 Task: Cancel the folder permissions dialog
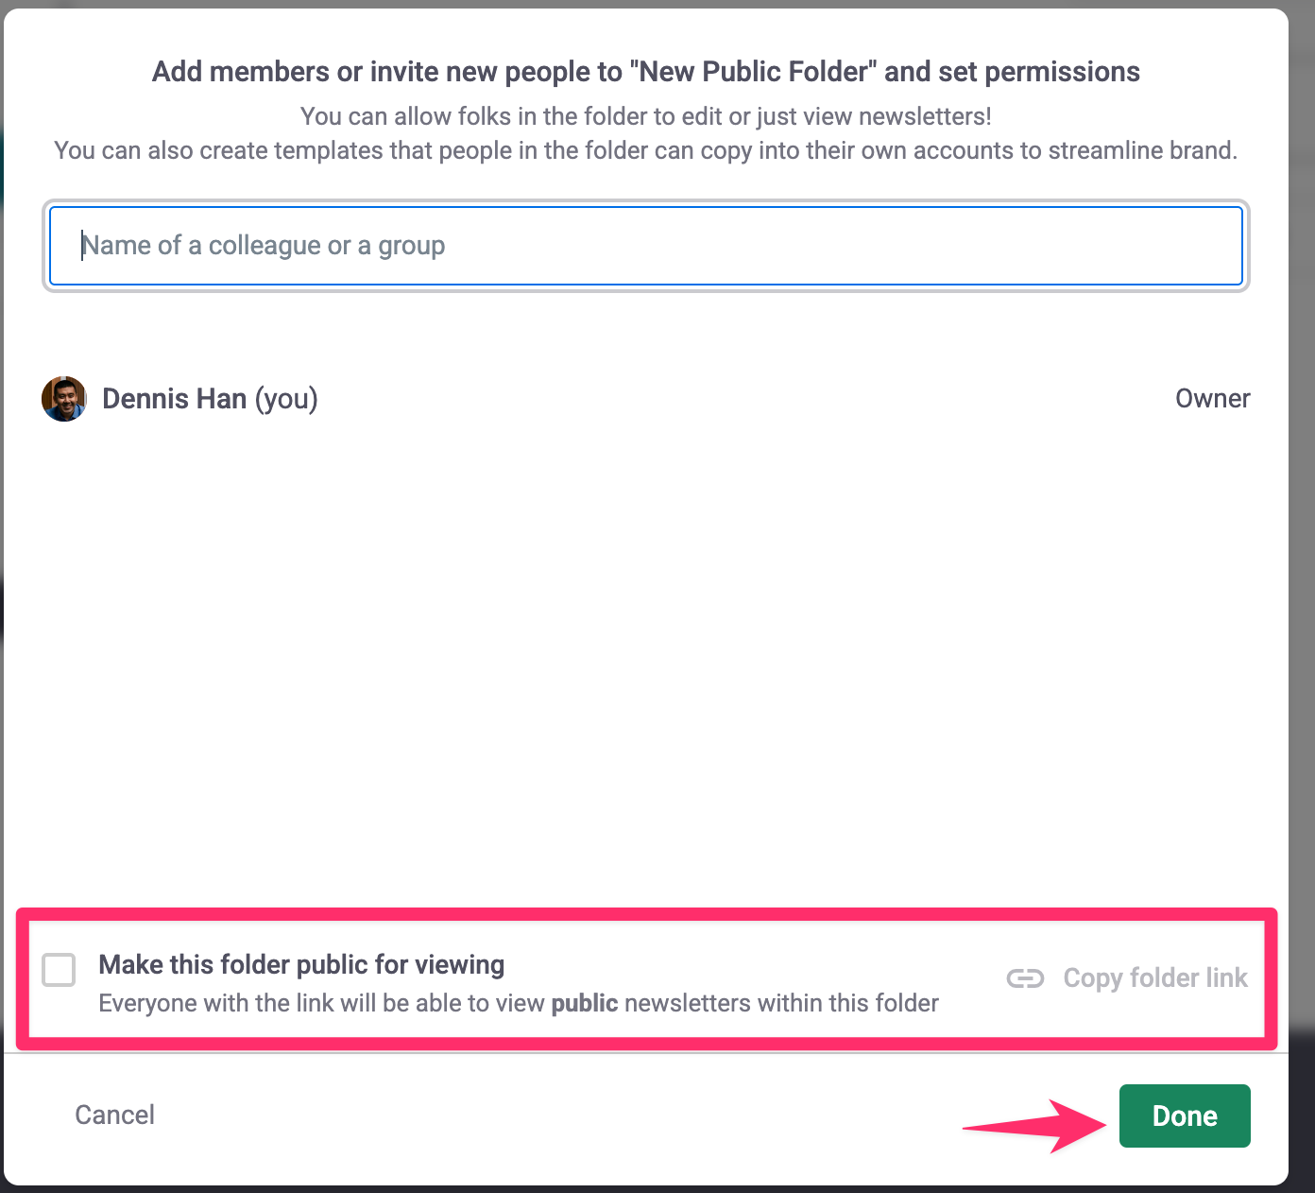pyautogui.click(x=115, y=1115)
